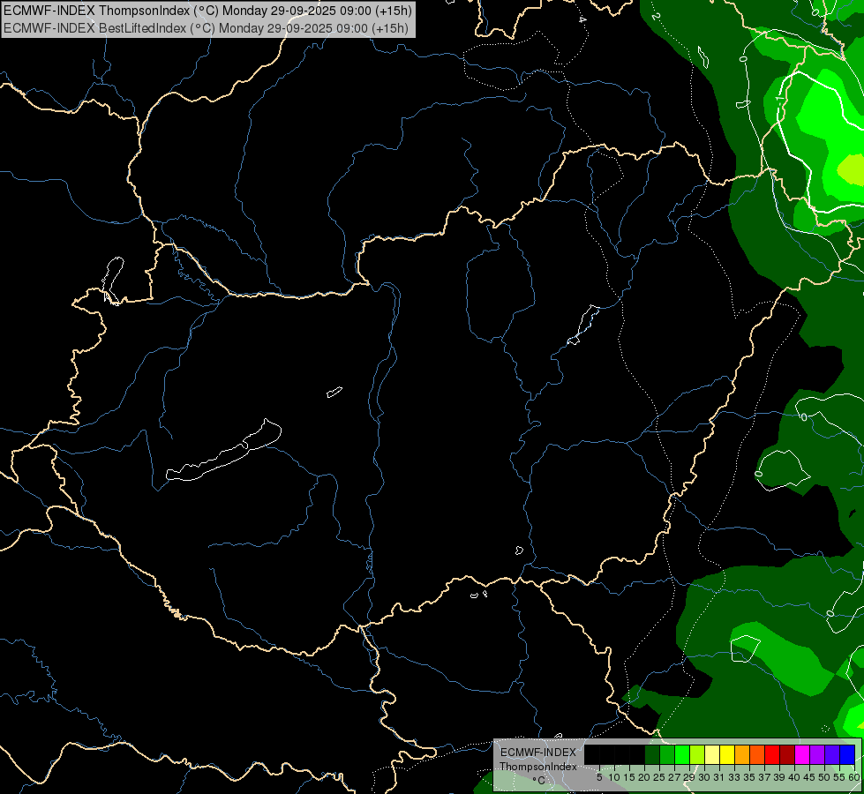Click legend scale value 29
Screen dimensions: 864x794
(689, 777)
